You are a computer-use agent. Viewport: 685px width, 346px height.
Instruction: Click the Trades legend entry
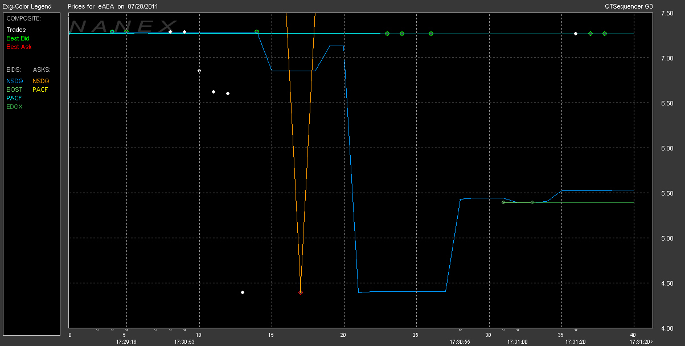[x=16, y=30]
